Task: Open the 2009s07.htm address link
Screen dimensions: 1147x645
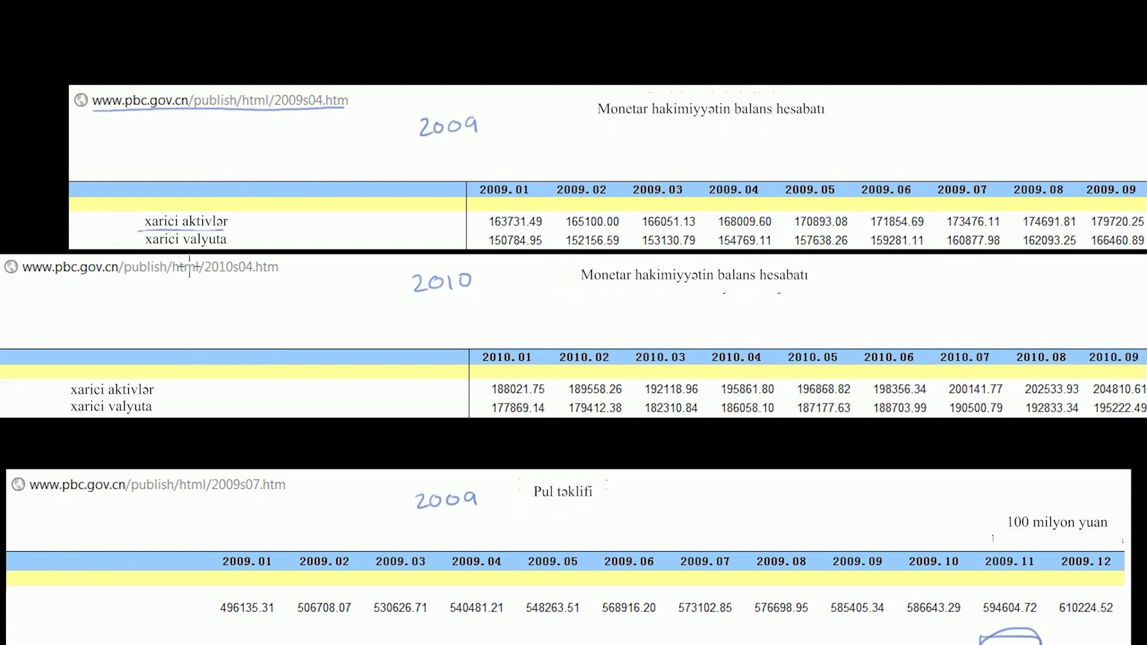Action: pyautogui.click(x=157, y=484)
